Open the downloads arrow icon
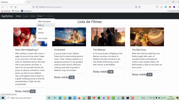The width and height of the screenshot is (179, 100). pos(161,7)
